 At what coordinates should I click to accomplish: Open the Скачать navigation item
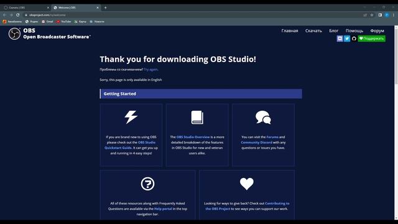pyautogui.click(x=313, y=30)
